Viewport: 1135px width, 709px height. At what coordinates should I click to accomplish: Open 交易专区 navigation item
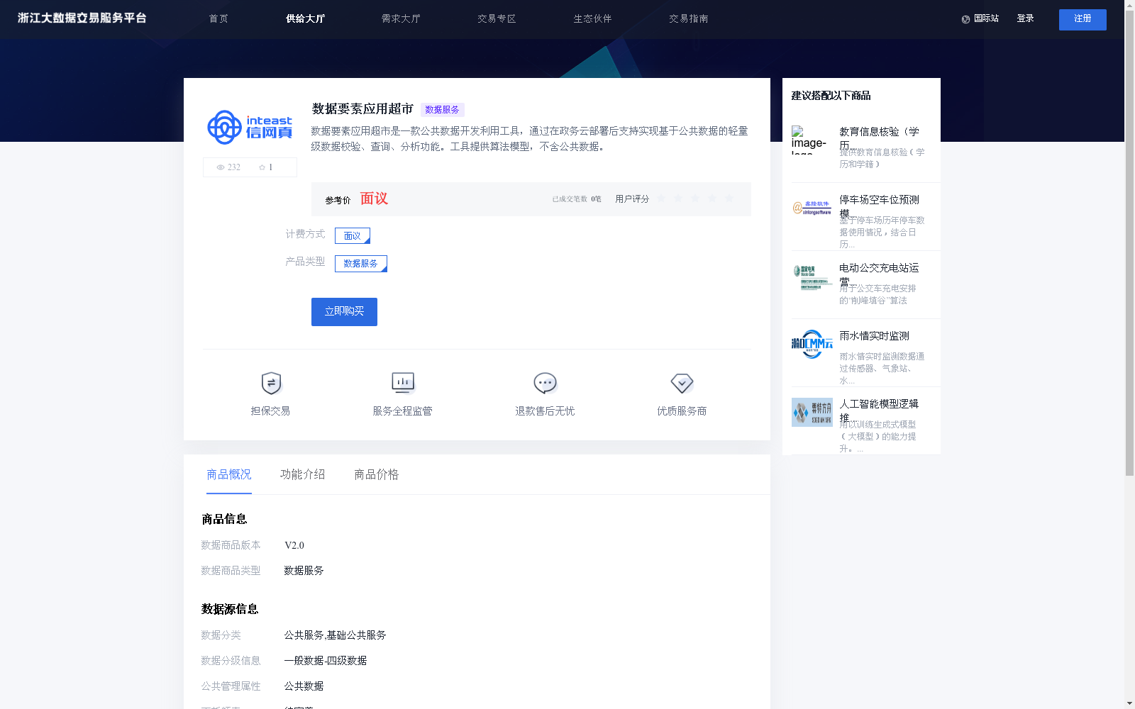[497, 19]
